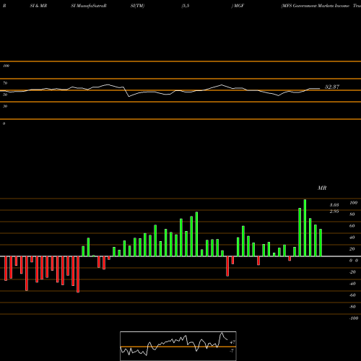361x361 pixels.
Task: Open the mini line chart thumbnail at bottom
Action: click(x=178, y=346)
